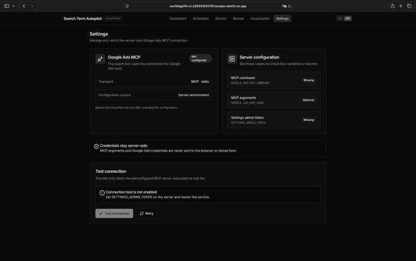The width and height of the screenshot is (416, 261).
Task: Reload the page with the refresh icon
Action: [x=289, y=6]
